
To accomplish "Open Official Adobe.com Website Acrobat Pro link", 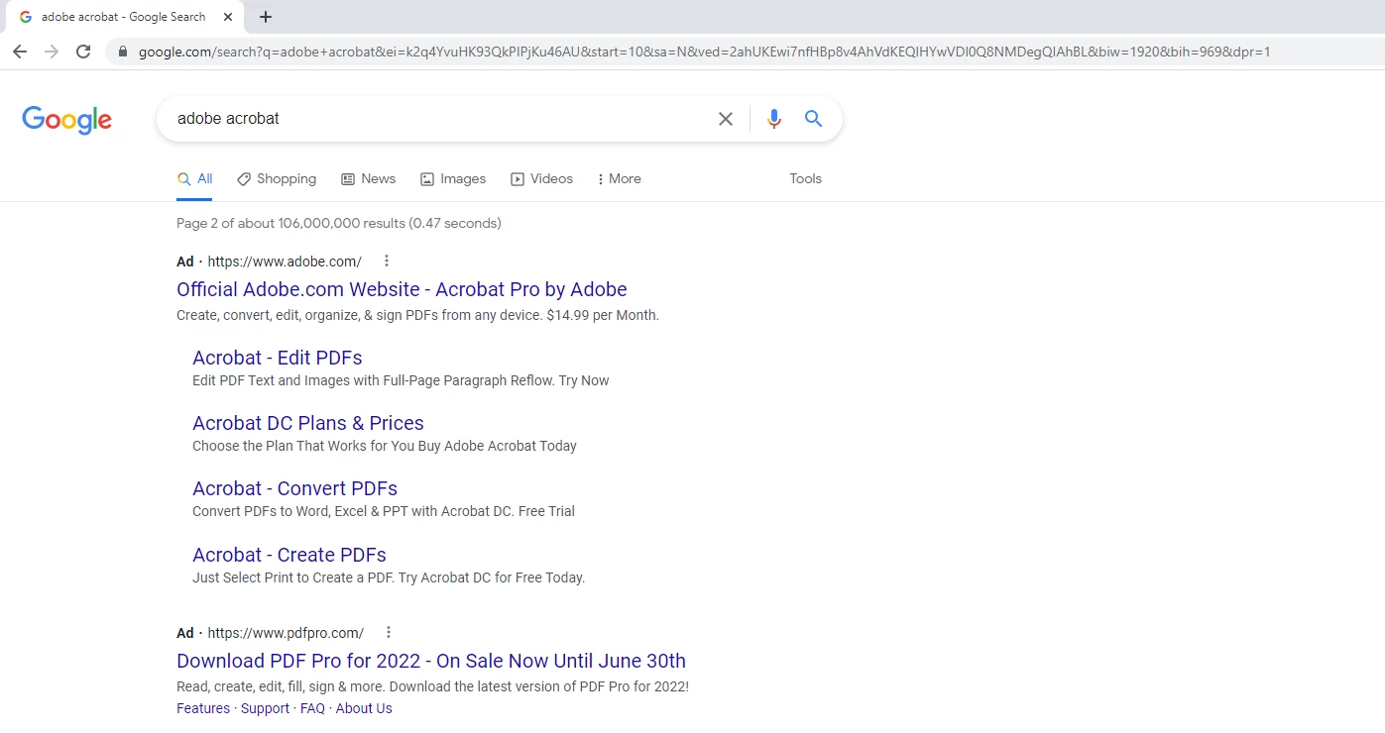I will pos(402,289).
